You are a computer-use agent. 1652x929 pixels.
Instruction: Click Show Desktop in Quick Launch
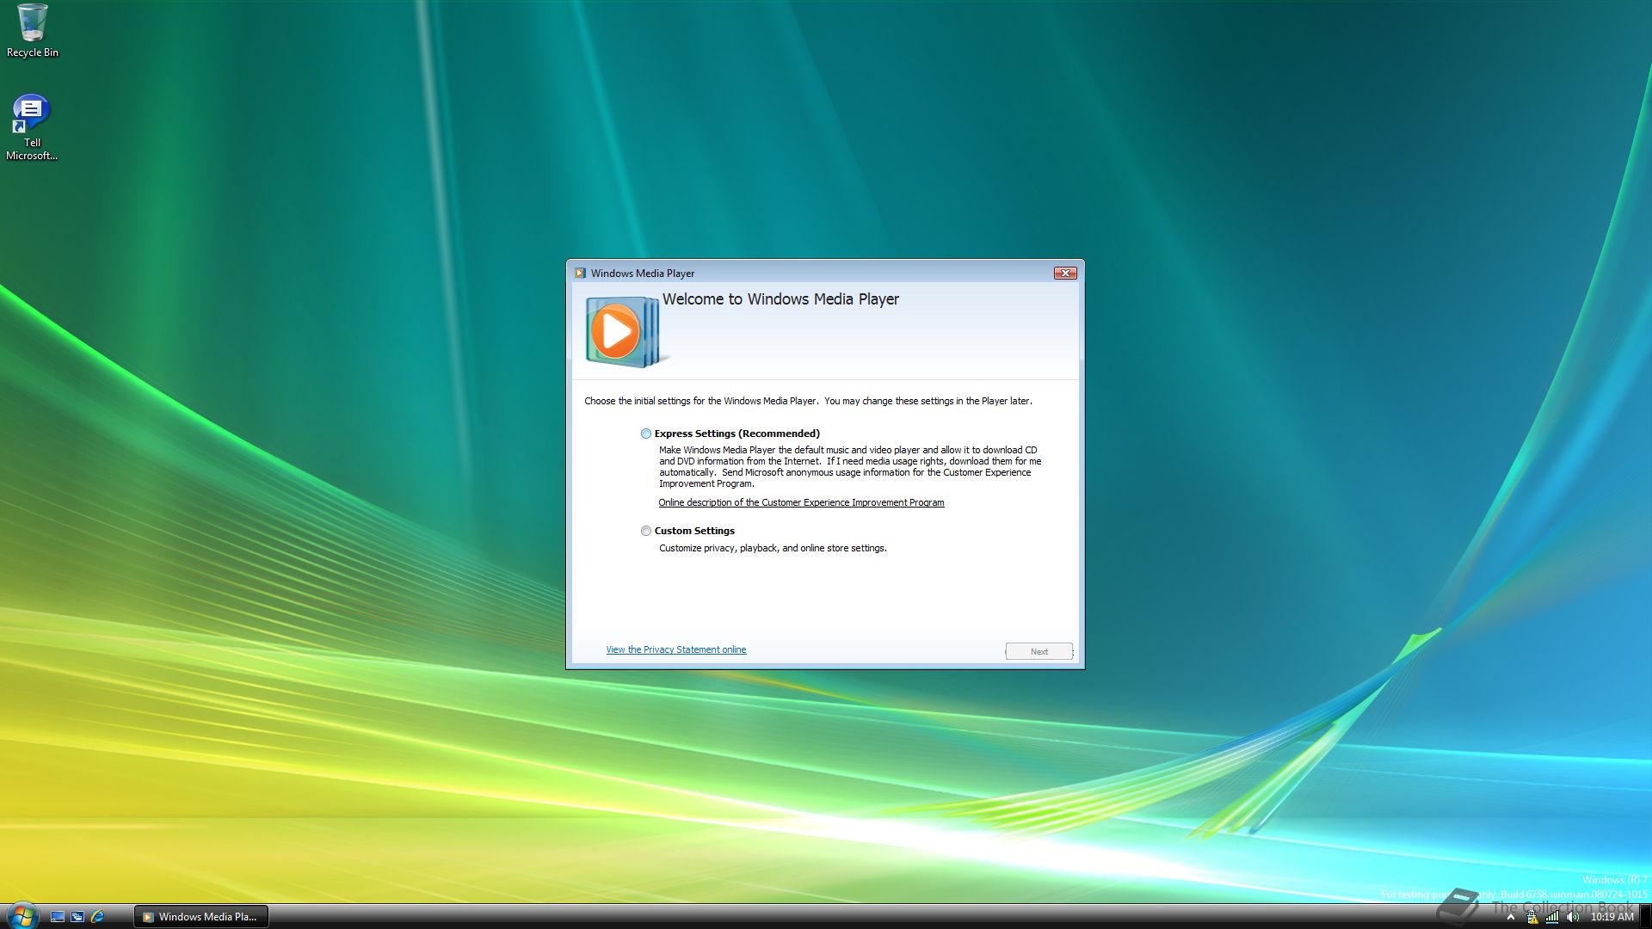point(58,917)
